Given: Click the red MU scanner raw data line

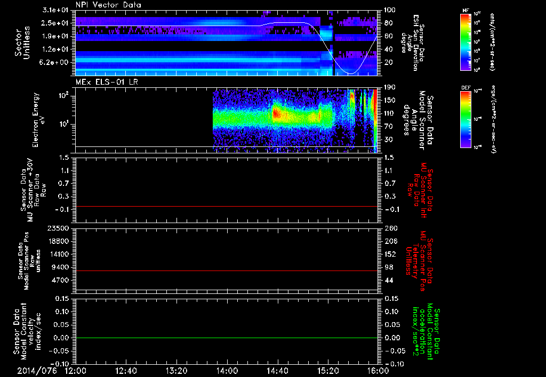Looking at the screenshot, I should [227, 206].
